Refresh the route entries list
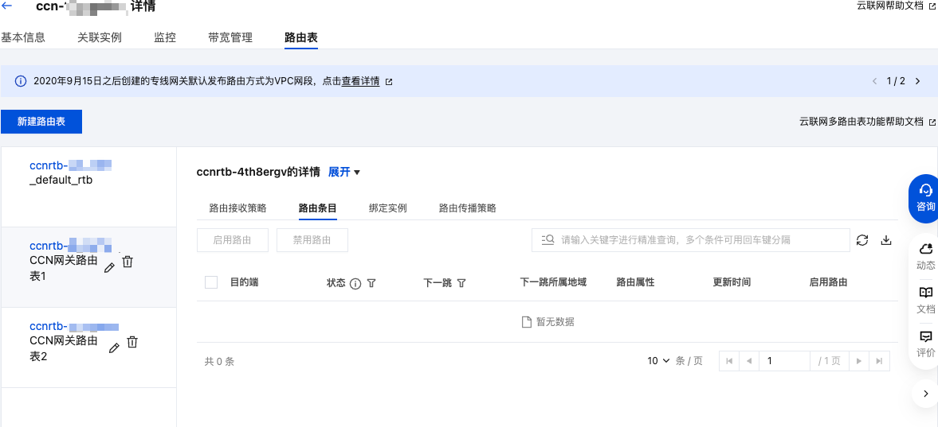Image resolution: width=938 pixels, height=427 pixels. (x=862, y=240)
